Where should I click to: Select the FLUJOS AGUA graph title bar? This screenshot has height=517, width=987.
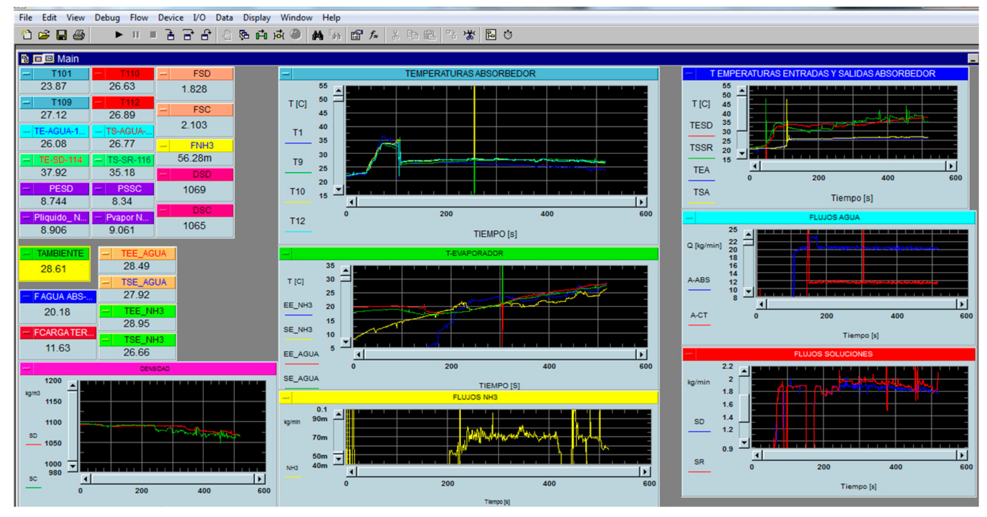click(834, 217)
